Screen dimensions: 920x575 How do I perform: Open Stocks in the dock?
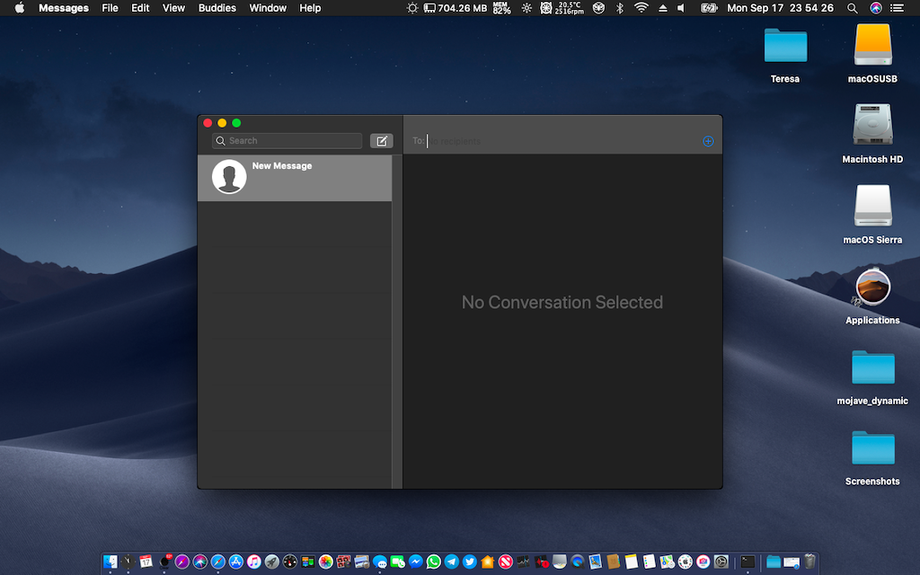[524, 562]
